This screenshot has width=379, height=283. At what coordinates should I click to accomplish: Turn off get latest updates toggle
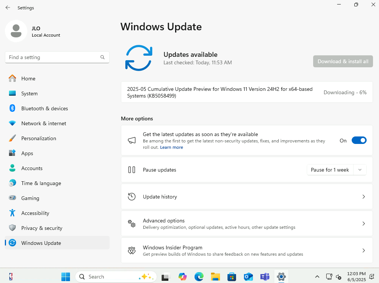click(359, 140)
